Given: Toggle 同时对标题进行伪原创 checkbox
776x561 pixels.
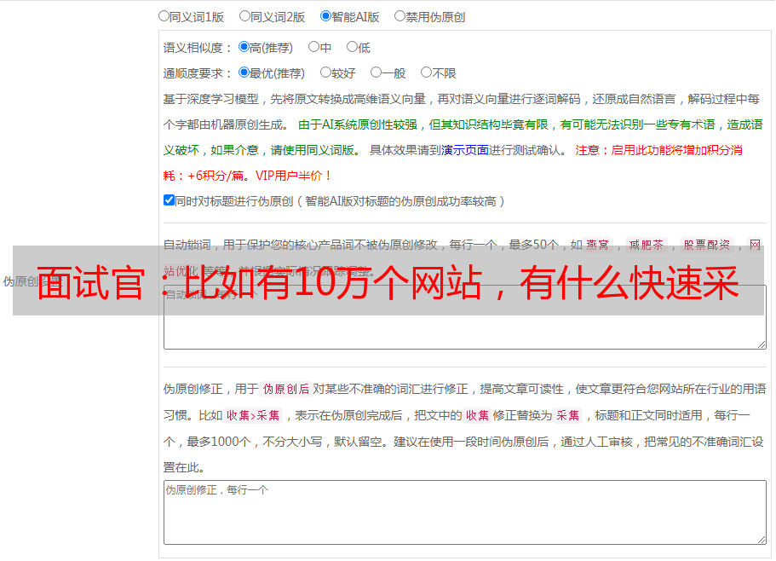Looking at the screenshot, I should 169,200.
